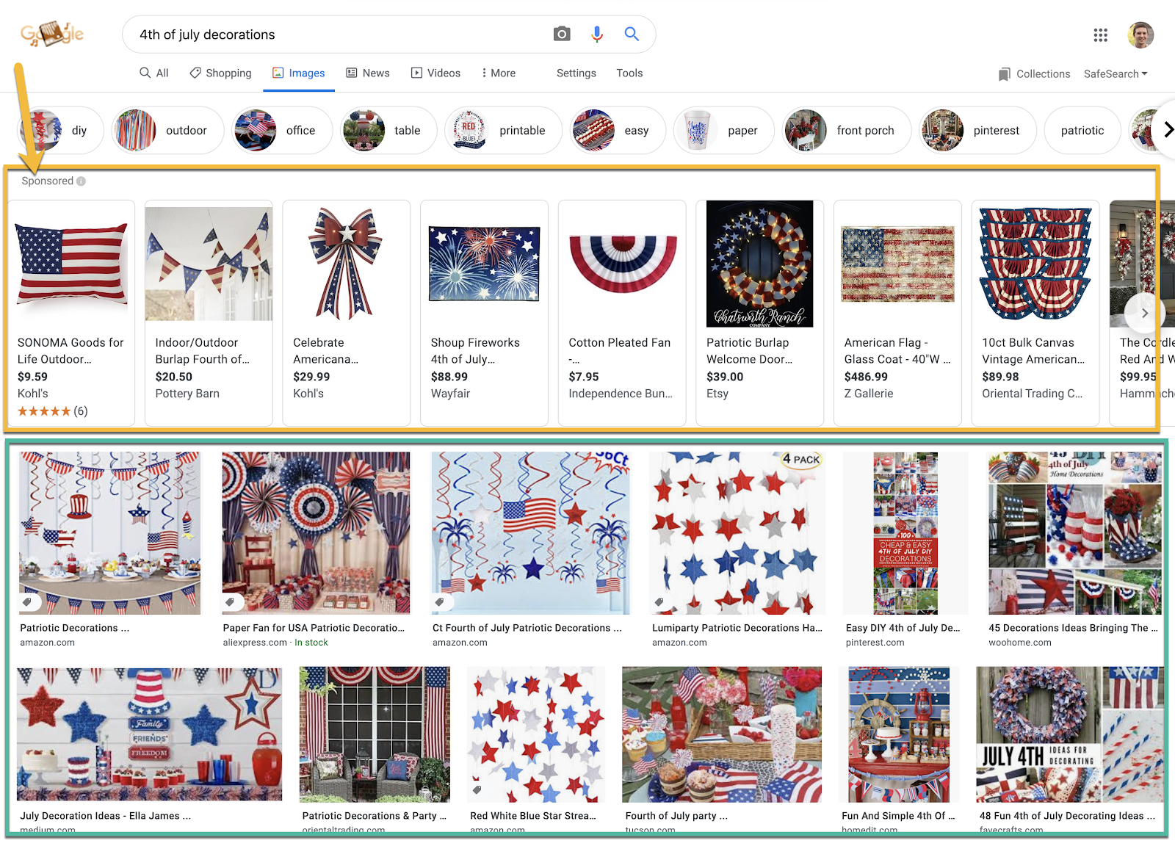This screenshot has width=1175, height=846.
Task: Open the Tools link
Action: coord(629,73)
